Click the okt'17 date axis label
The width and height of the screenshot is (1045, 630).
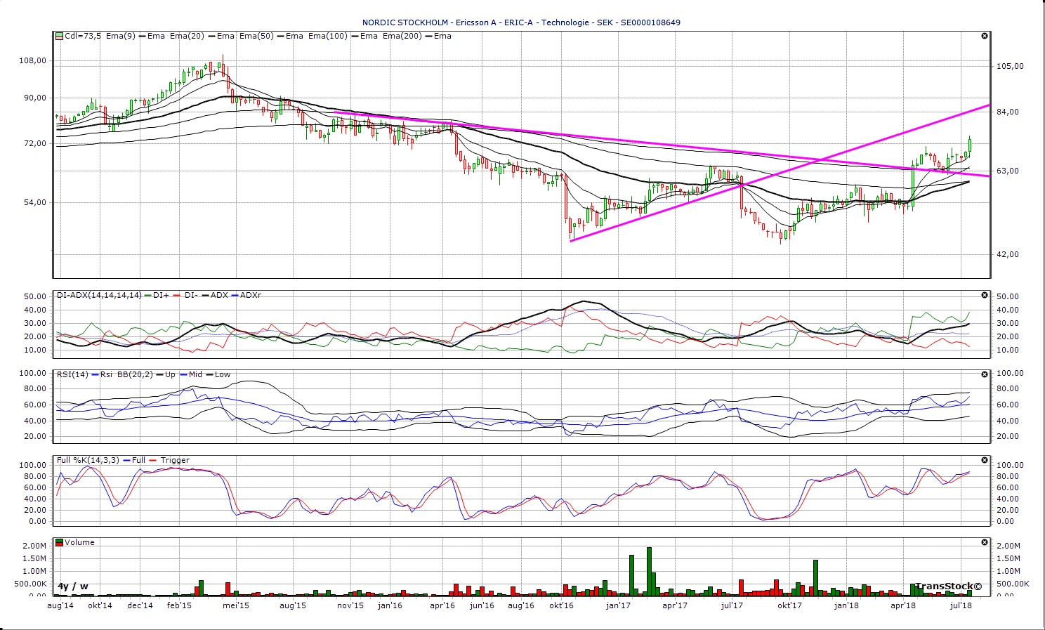coord(789,605)
